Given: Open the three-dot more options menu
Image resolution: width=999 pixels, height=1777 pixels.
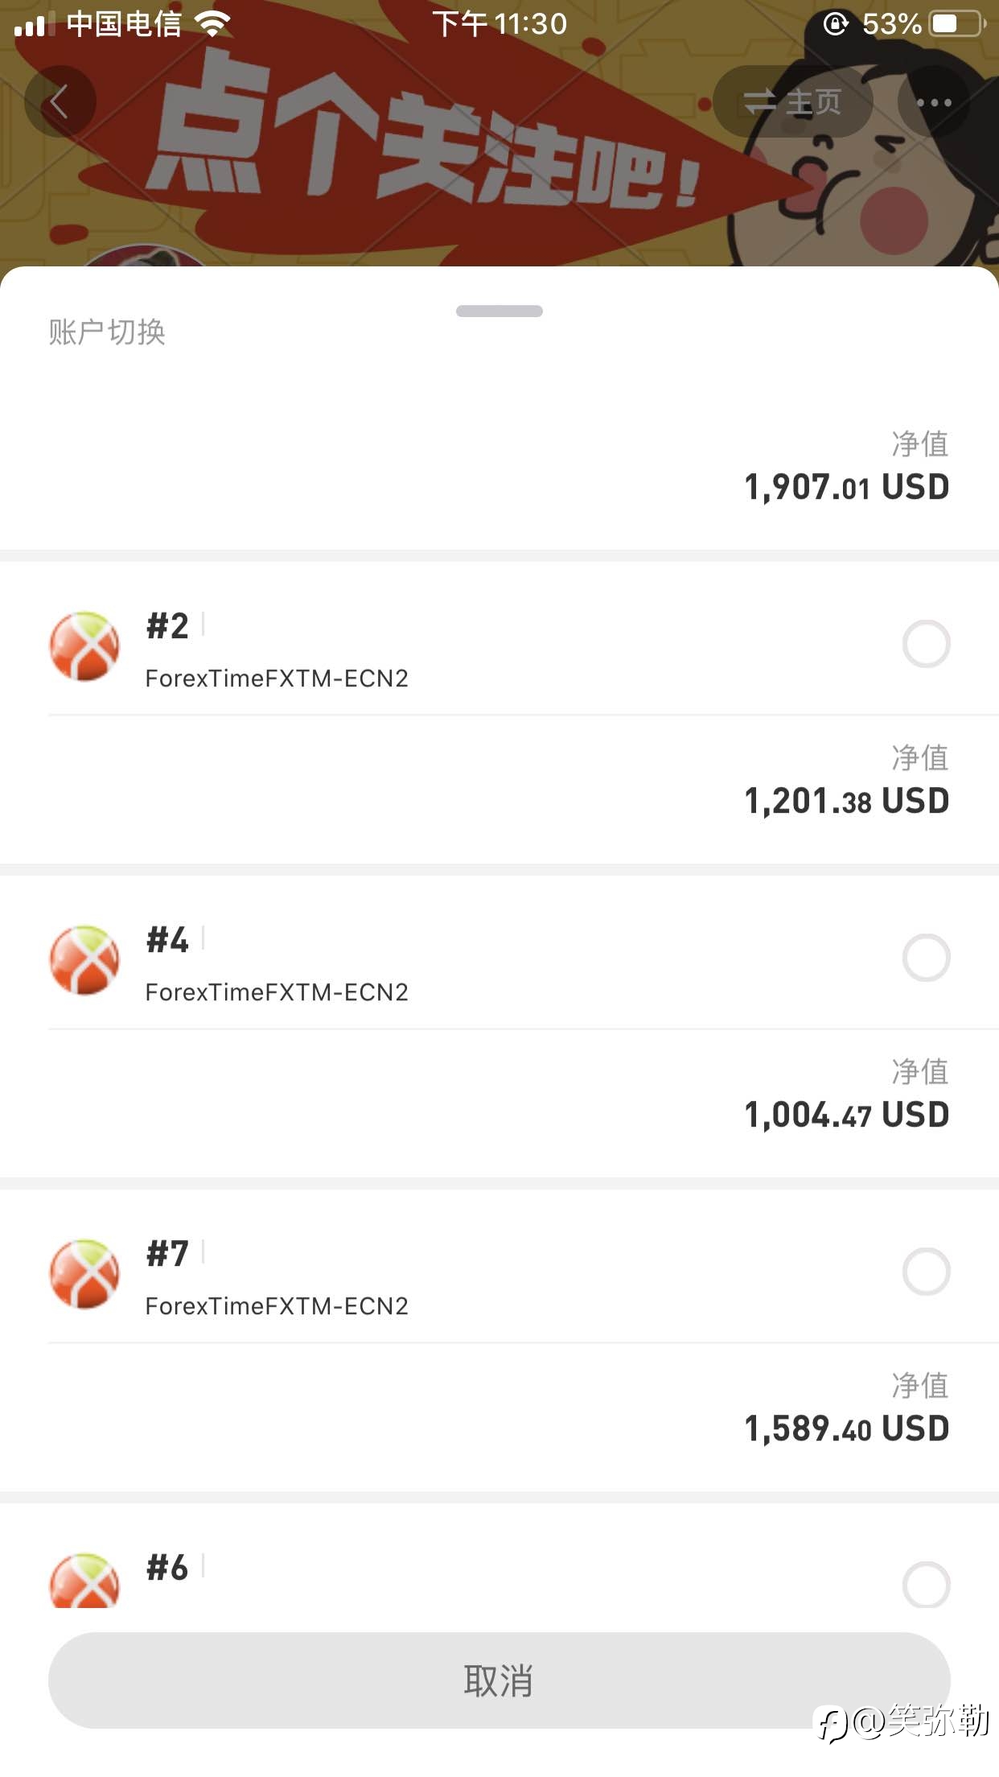Looking at the screenshot, I should (934, 101).
